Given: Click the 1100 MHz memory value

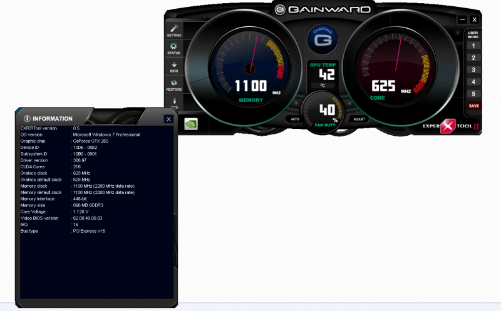Looking at the screenshot, I should coord(251,86).
